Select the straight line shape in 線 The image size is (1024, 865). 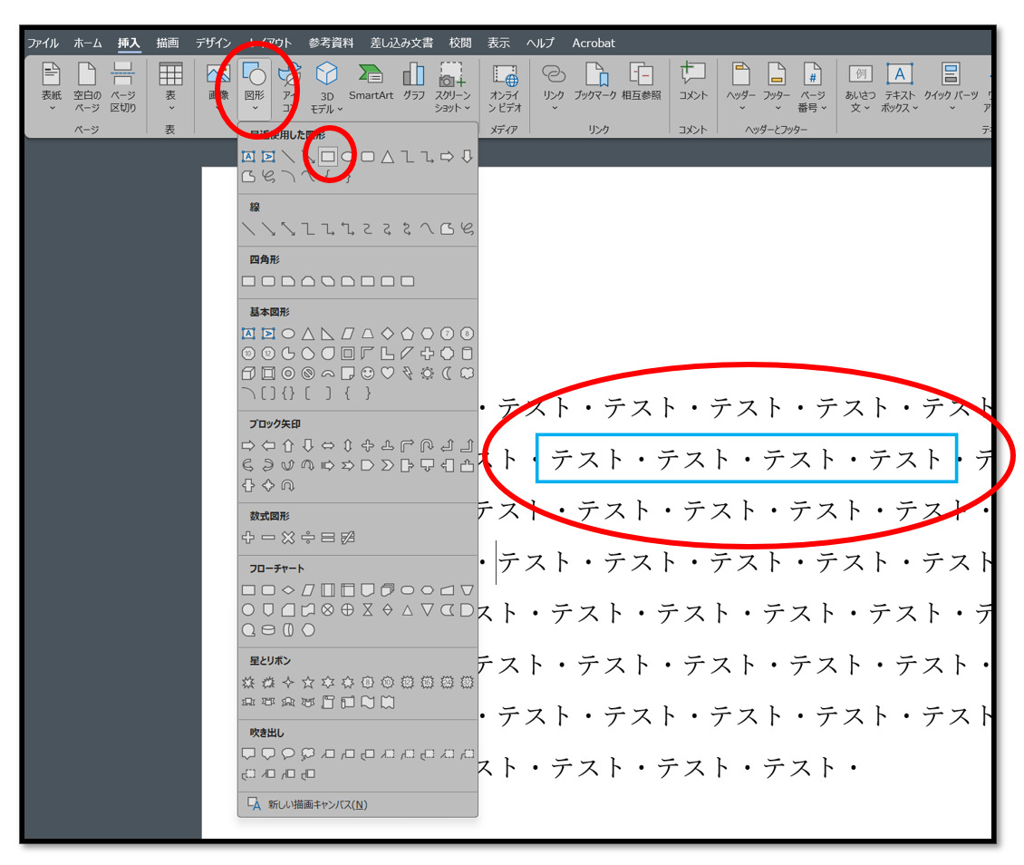[248, 228]
